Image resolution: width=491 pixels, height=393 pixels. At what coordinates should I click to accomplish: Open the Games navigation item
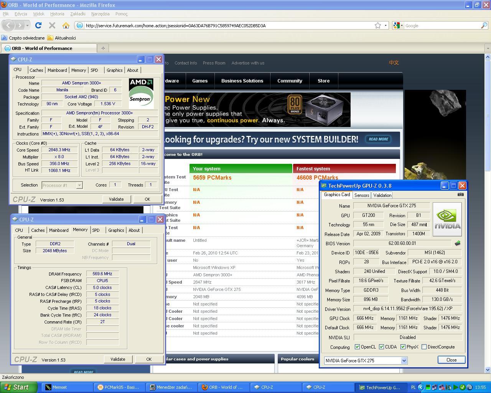click(x=200, y=81)
